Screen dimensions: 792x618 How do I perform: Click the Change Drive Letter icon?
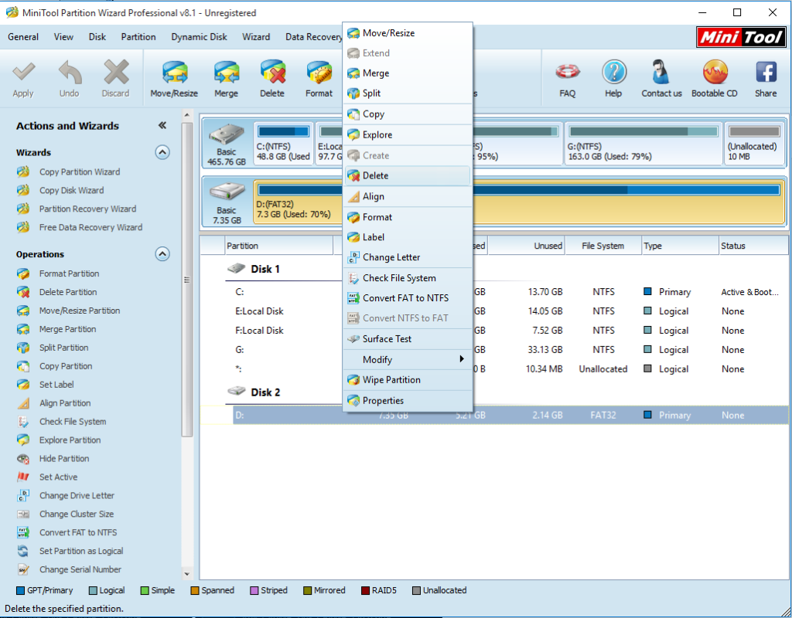tap(22, 495)
